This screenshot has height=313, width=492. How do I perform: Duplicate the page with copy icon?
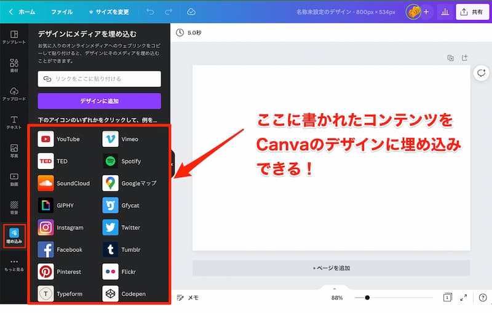click(x=450, y=58)
